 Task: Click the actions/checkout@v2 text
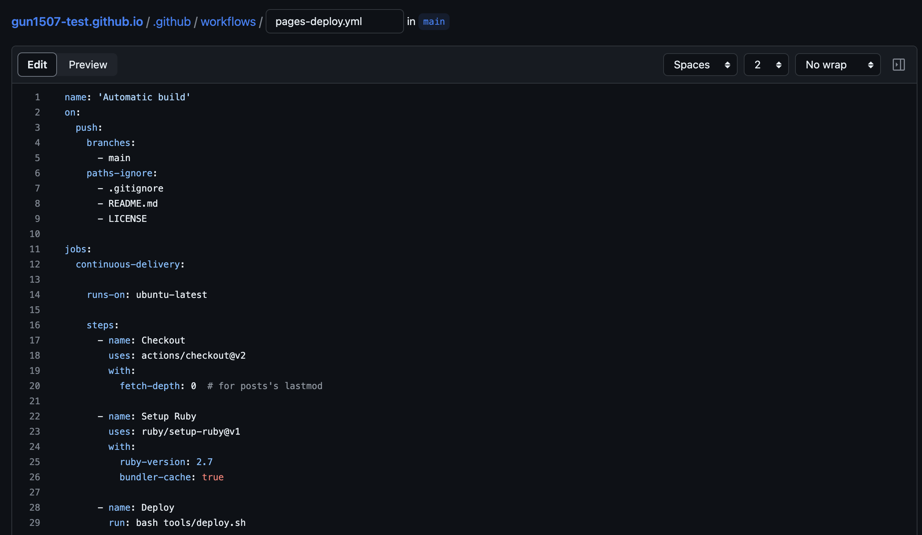[x=193, y=356]
